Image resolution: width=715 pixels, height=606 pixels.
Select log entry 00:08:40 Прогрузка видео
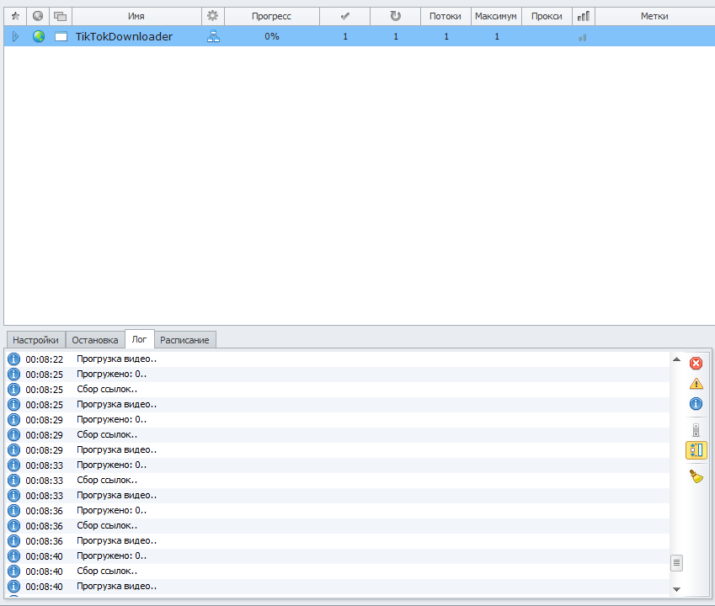pyautogui.click(x=338, y=587)
